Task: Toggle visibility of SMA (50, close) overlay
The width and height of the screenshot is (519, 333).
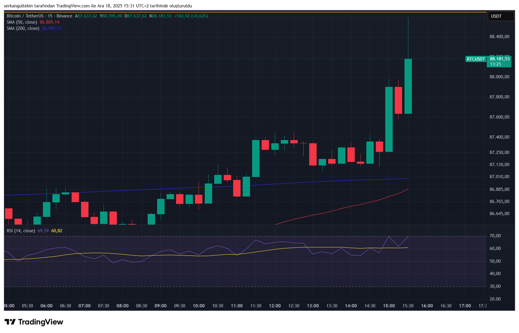Action: pos(22,22)
